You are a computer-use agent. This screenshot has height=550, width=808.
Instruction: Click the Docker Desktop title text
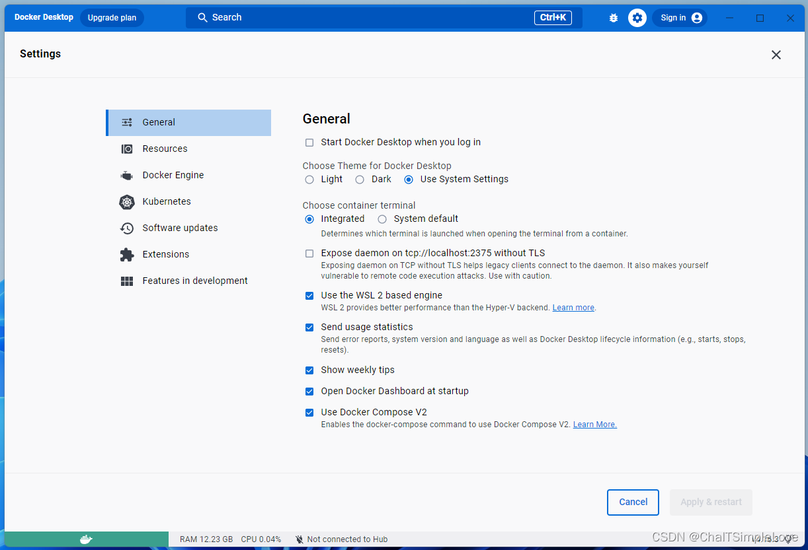(44, 17)
